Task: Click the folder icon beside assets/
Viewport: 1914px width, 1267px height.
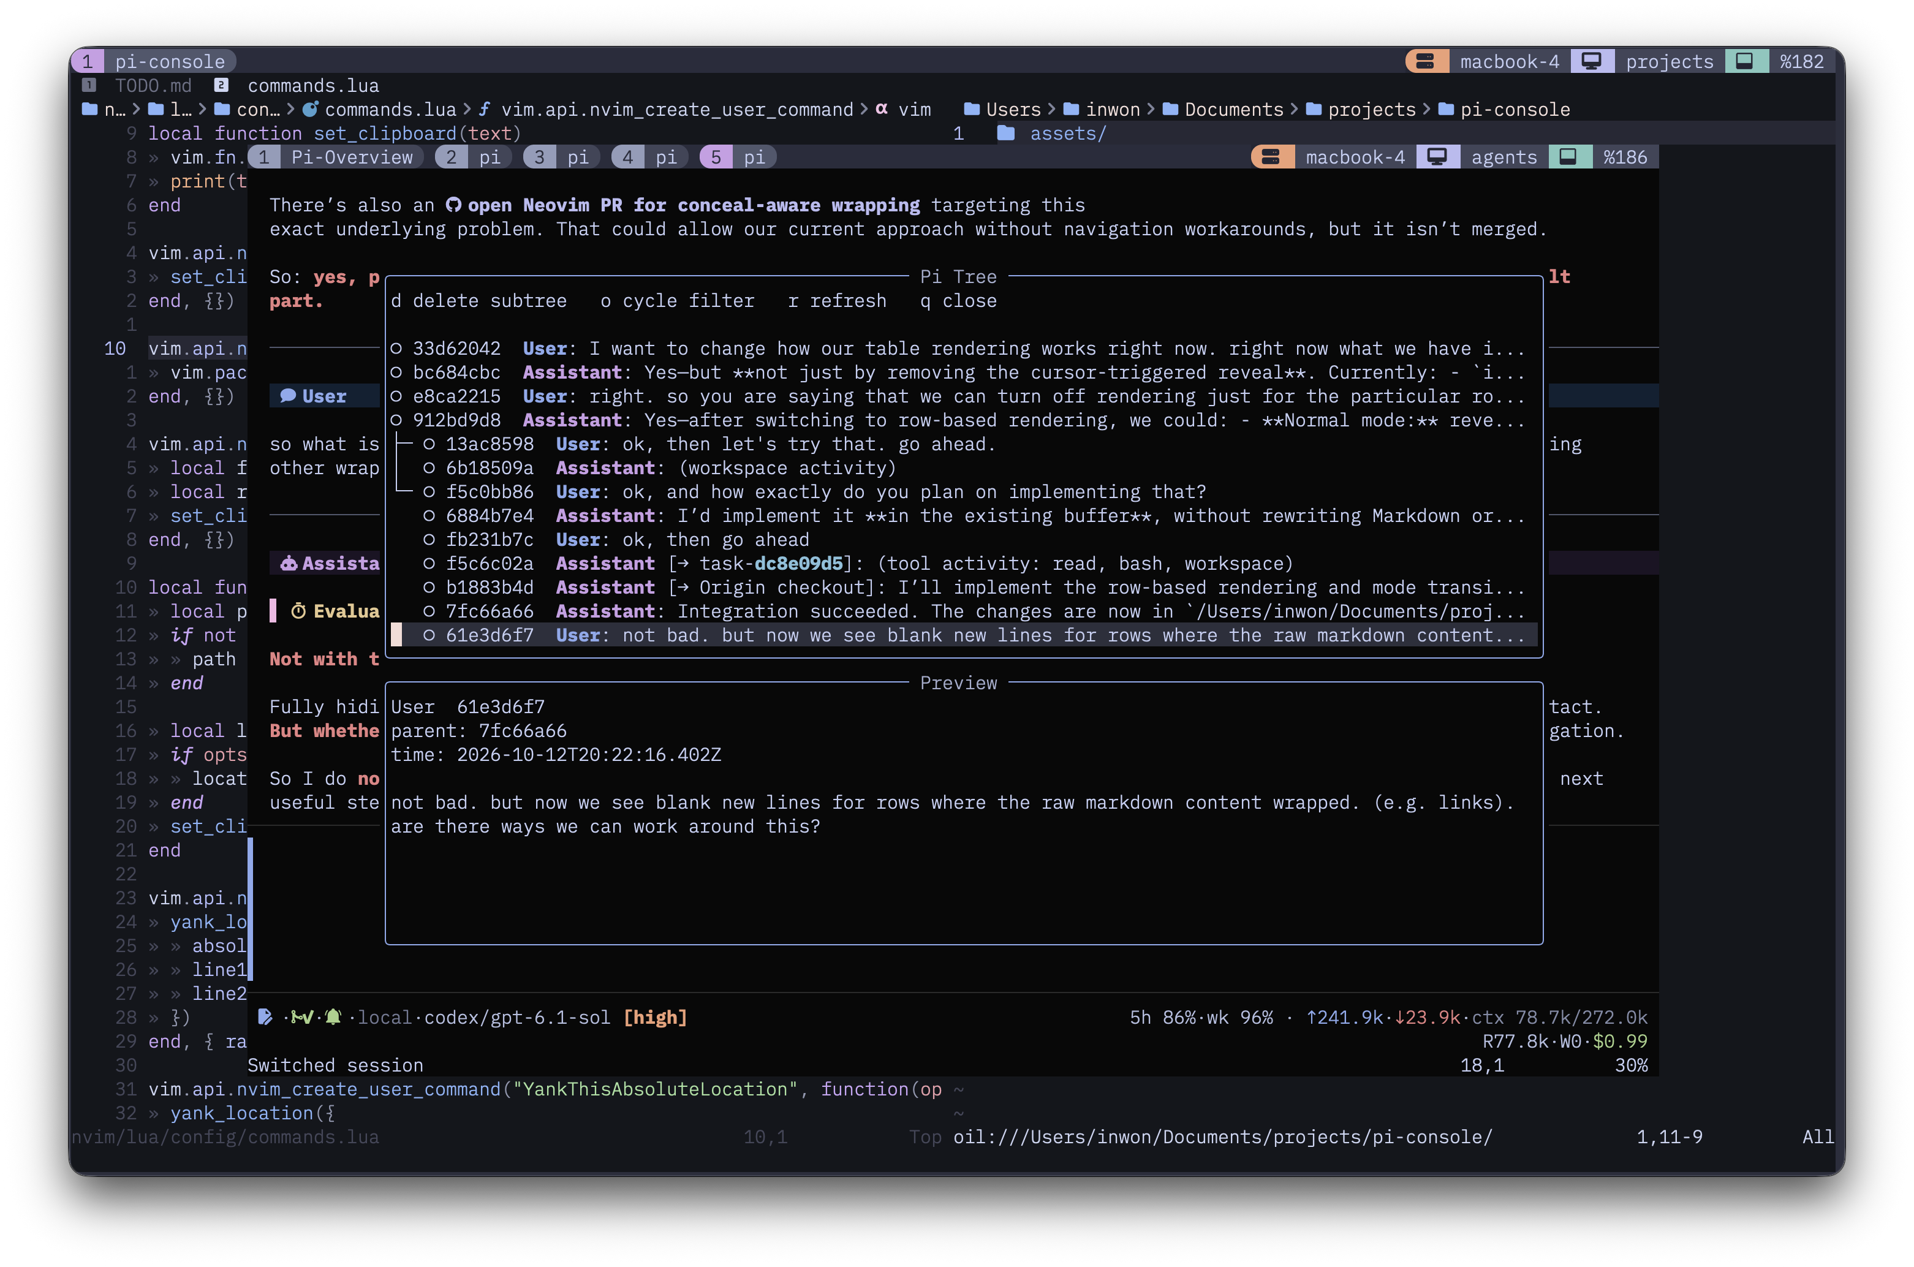Action: coord(1005,134)
